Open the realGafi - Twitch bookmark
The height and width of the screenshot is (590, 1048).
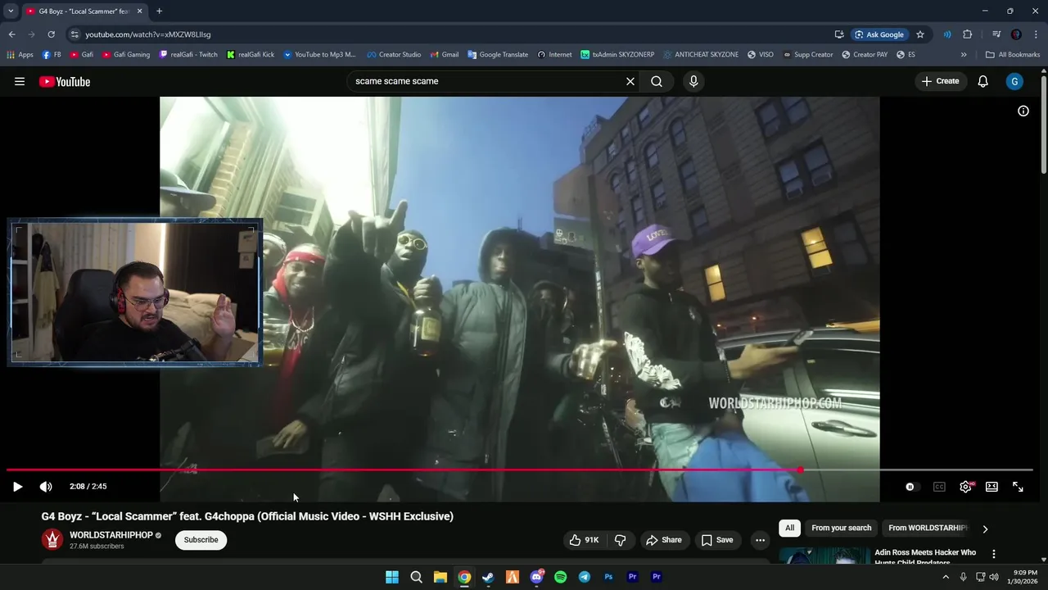(188, 55)
